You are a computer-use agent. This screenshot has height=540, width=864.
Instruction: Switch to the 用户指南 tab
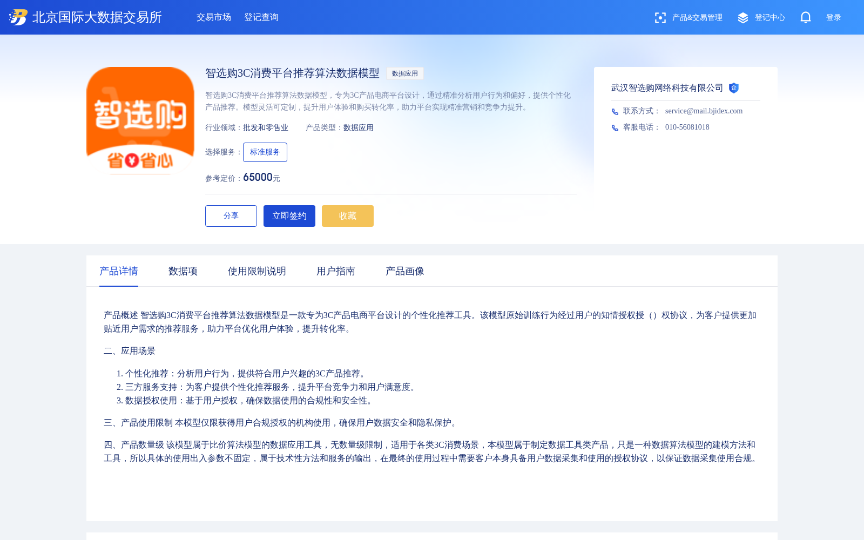pos(336,271)
